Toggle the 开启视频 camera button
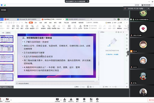Screen dimensions: 154x103 tap(7, 99)
